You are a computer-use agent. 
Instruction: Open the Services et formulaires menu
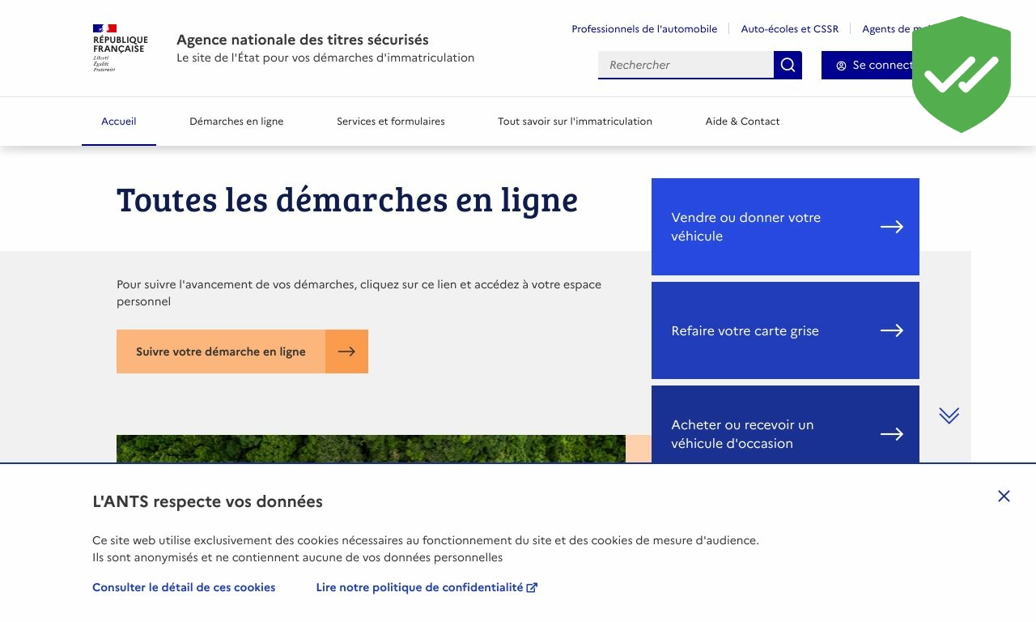point(391,121)
